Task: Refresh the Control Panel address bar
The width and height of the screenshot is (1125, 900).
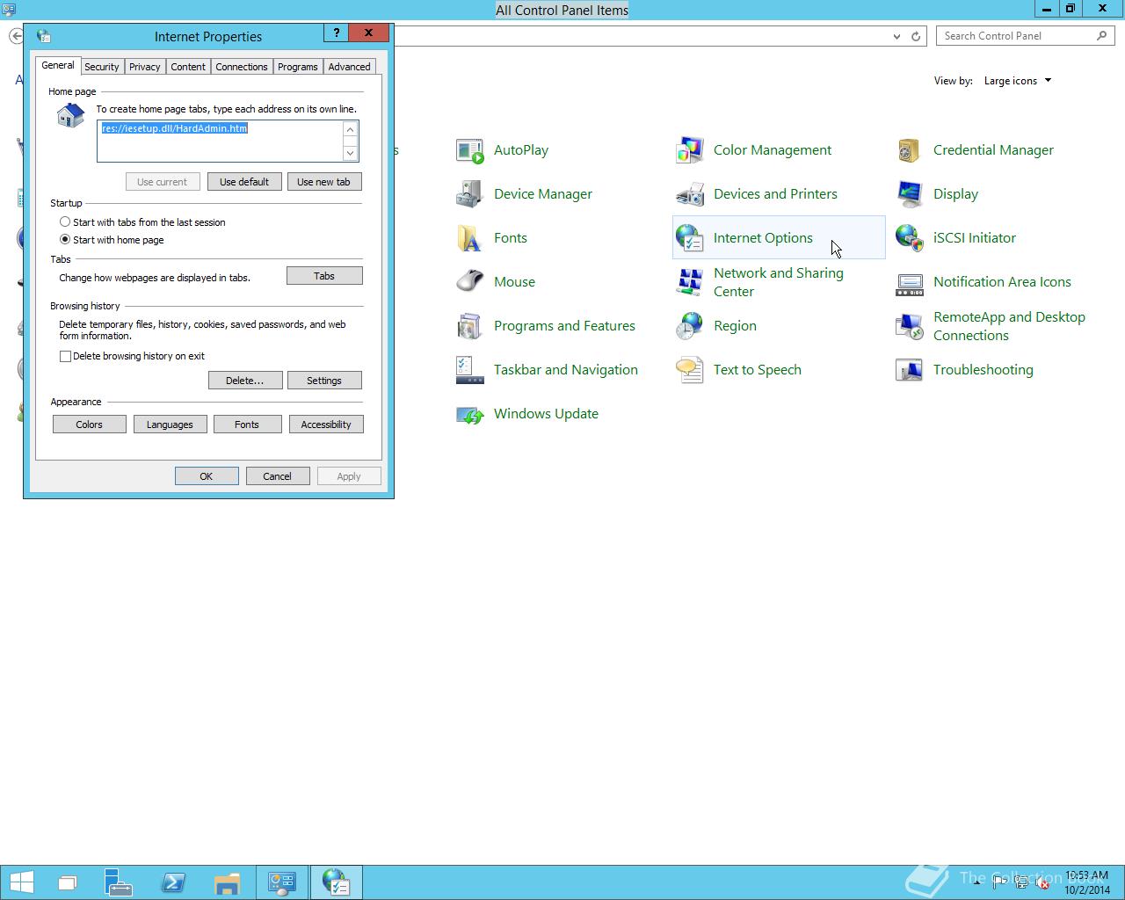Action: [x=916, y=36]
